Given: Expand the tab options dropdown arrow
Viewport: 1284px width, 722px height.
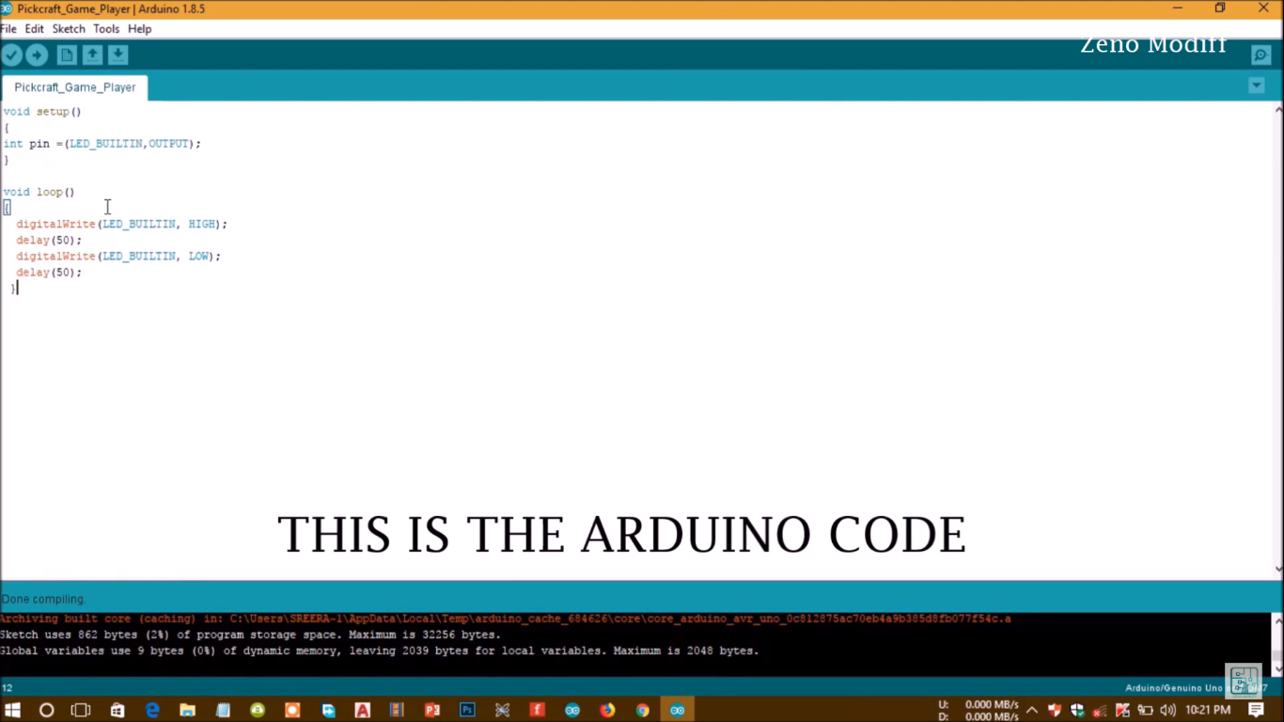Looking at the screenshot, I should (x=1256, y=86).
